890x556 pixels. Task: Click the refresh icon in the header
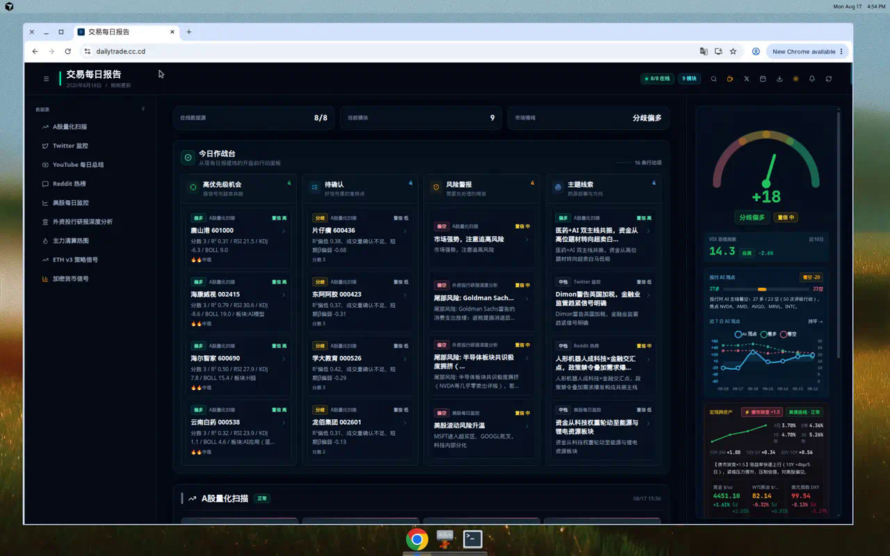(x=829, y=79)
